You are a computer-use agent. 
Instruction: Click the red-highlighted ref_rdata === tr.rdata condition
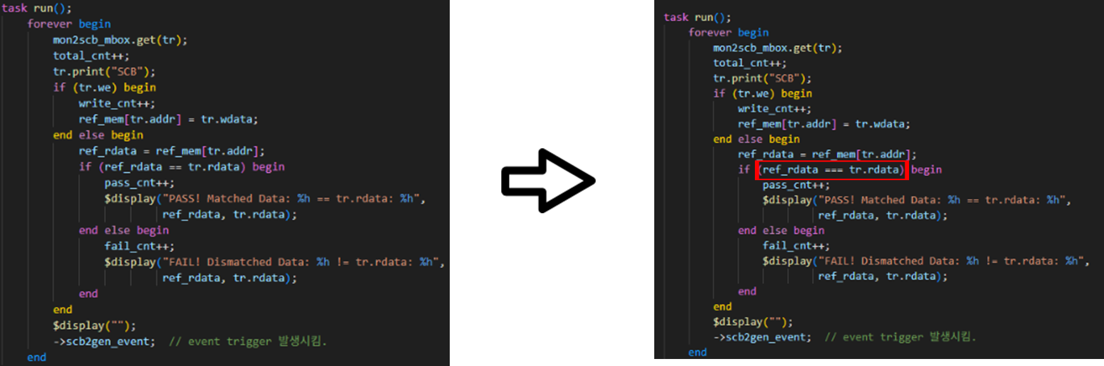[832, 170]
